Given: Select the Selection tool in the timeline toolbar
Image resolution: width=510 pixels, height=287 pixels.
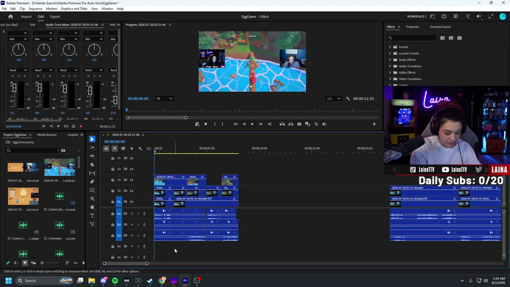Looking at the screenshot, I should tap(92, 139).
